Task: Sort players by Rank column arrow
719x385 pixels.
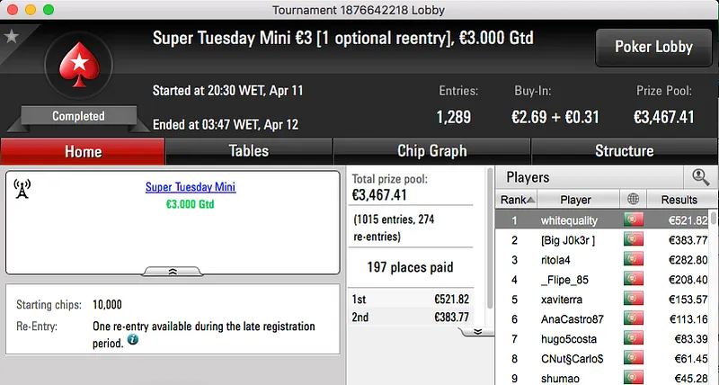Action: (x=531, y=200)
